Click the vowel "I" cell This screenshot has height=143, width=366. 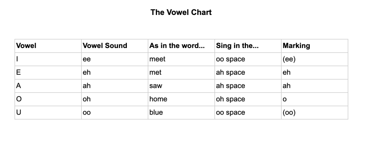click(18, 59)
